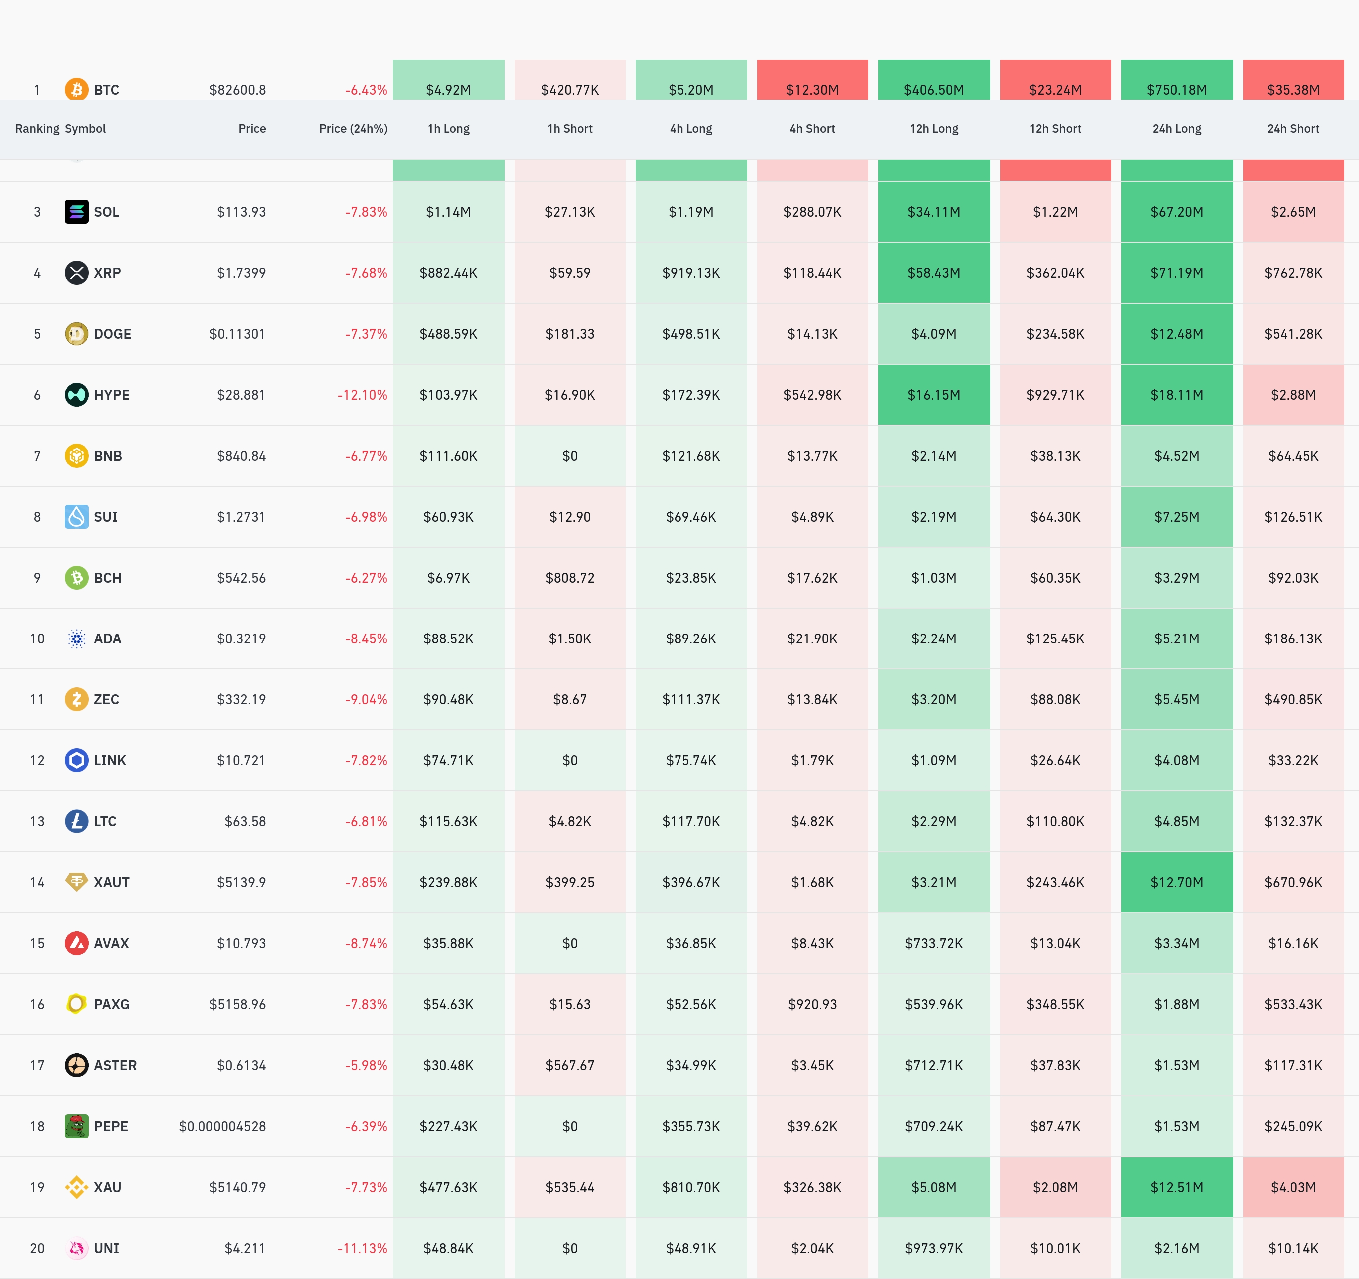This screenshot has height=1279, width=1359.
Task: Click XAUT 24h Long $12.70M cell
Action: tap(1177, 882)
